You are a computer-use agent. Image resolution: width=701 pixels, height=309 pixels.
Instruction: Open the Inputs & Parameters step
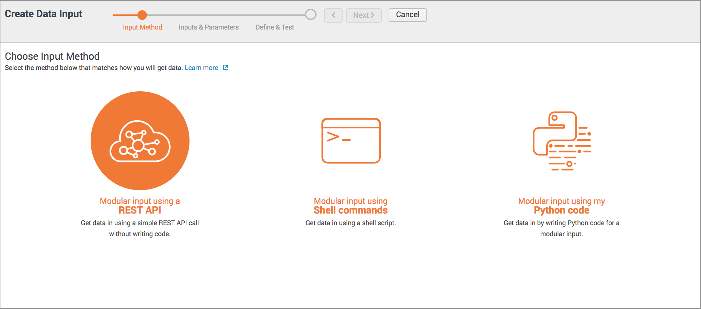208,27
